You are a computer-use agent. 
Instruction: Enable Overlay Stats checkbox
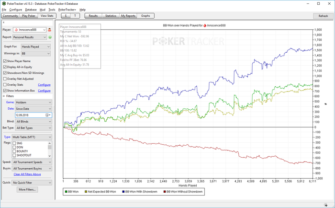click(x=5, y=85)
